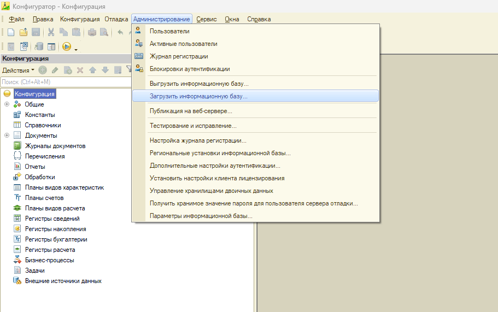
Task: Click the paste clipboard icon
Action: tap(76, 32)
